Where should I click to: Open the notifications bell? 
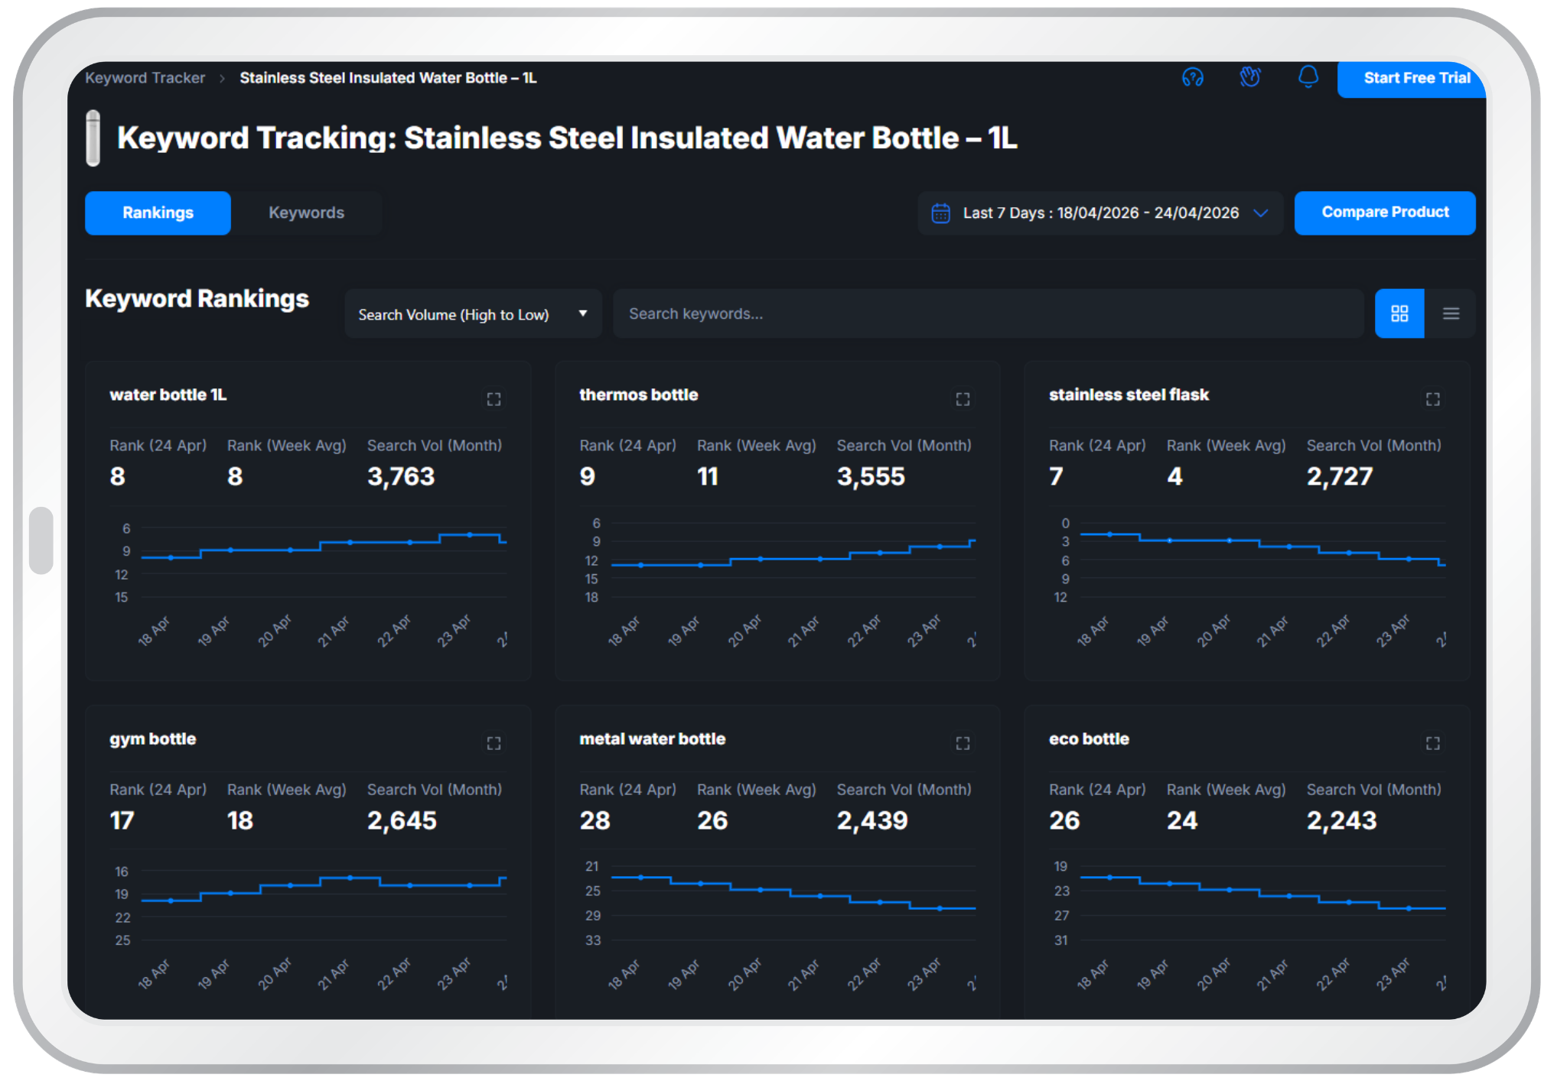point(1308,77)
